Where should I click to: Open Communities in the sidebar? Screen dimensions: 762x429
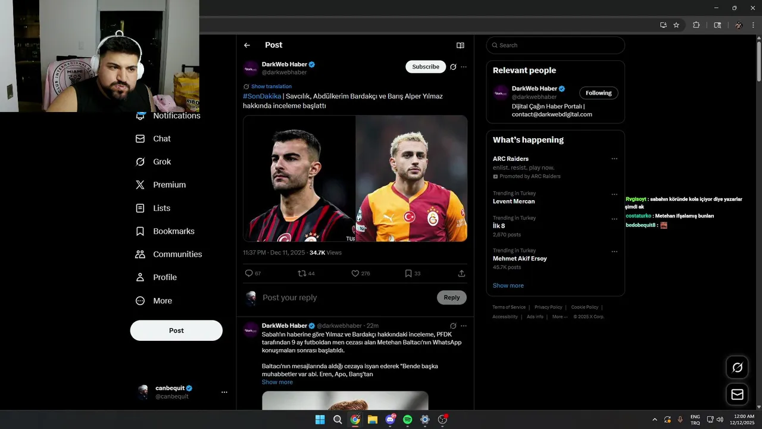click(168, 254)
